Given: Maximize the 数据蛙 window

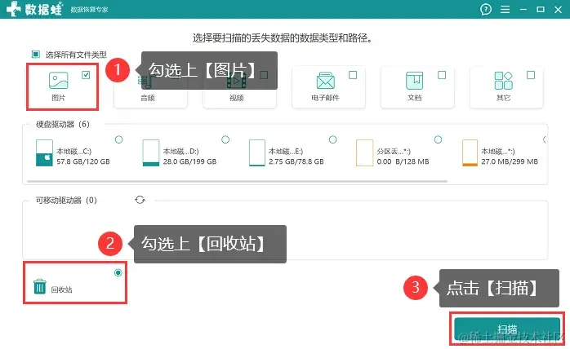Looking at the screenshot, I should [541, 10].
